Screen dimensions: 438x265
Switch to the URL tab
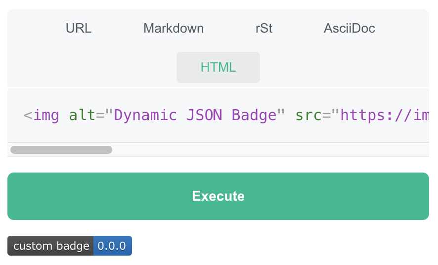tap(79, 28)
